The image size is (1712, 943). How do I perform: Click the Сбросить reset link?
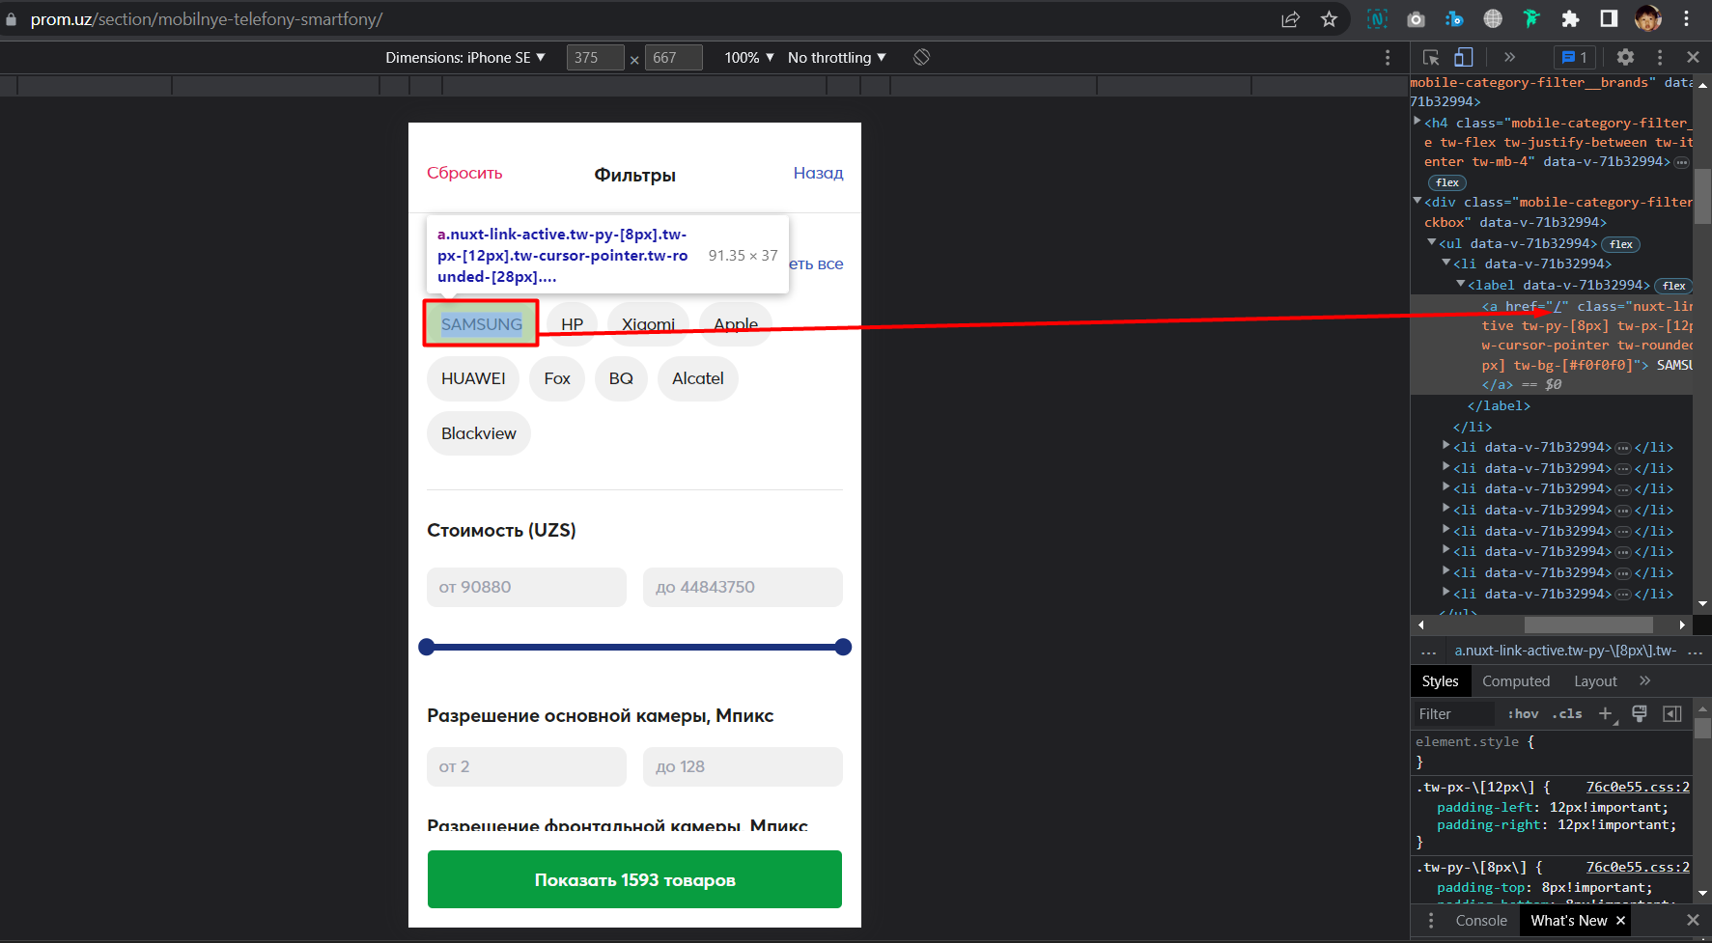(464, 173)
